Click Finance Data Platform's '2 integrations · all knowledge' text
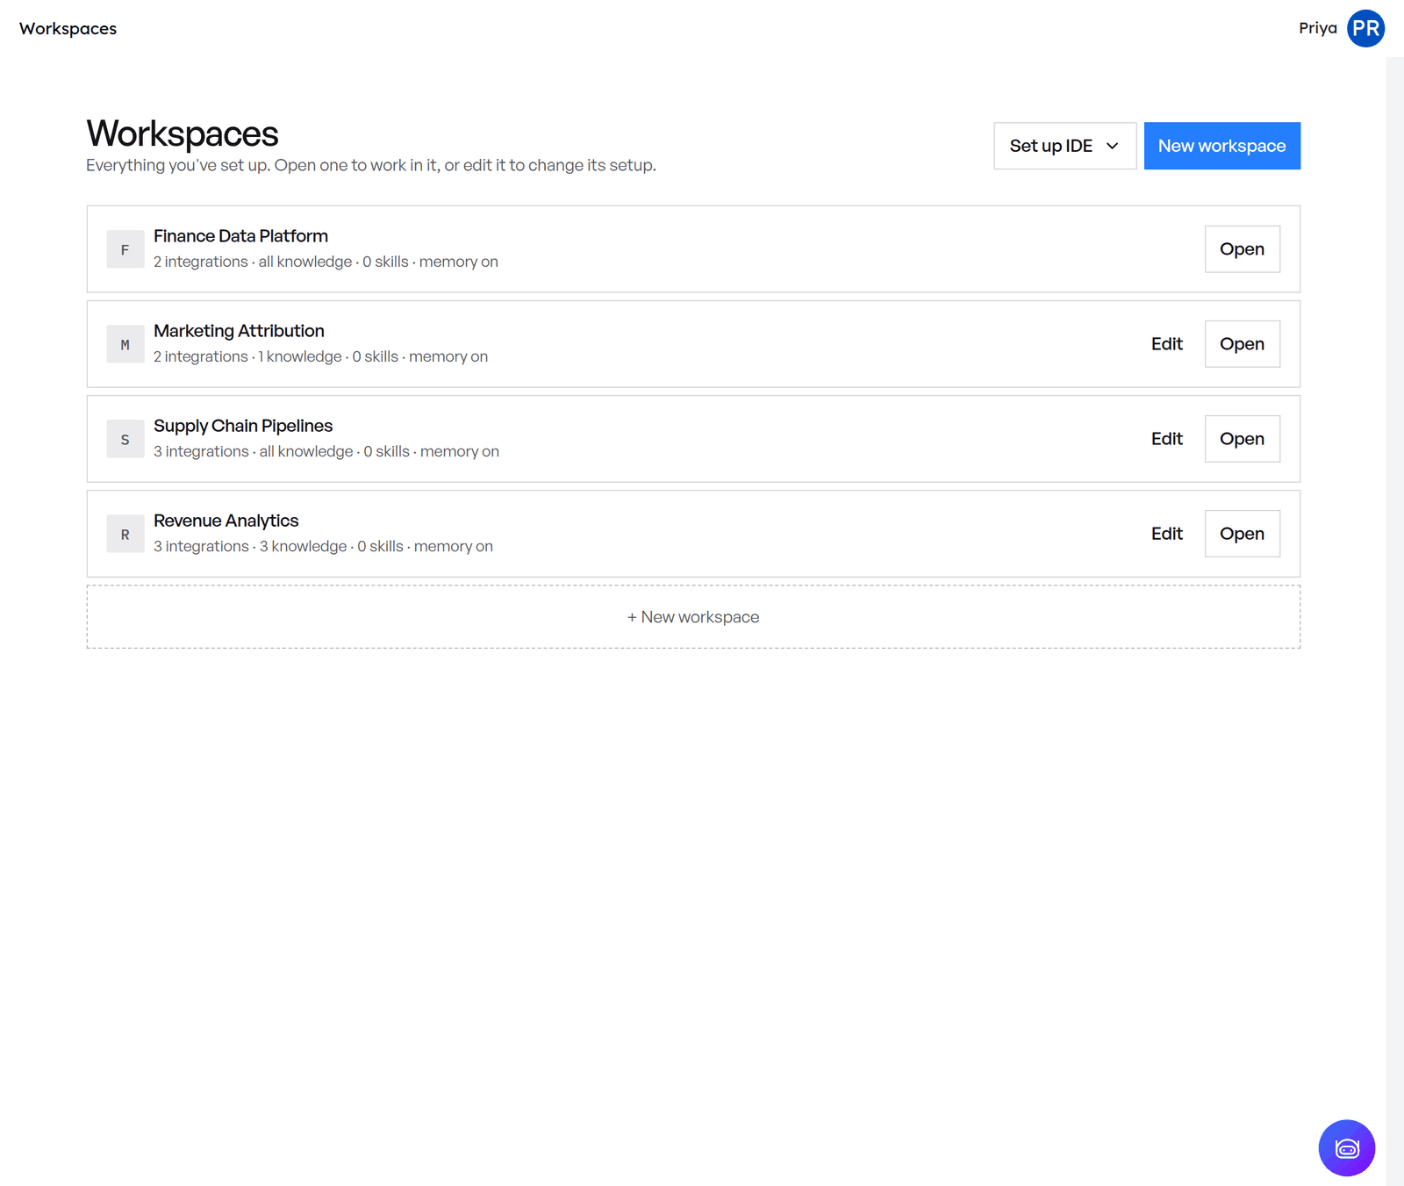 coord(326,262)
